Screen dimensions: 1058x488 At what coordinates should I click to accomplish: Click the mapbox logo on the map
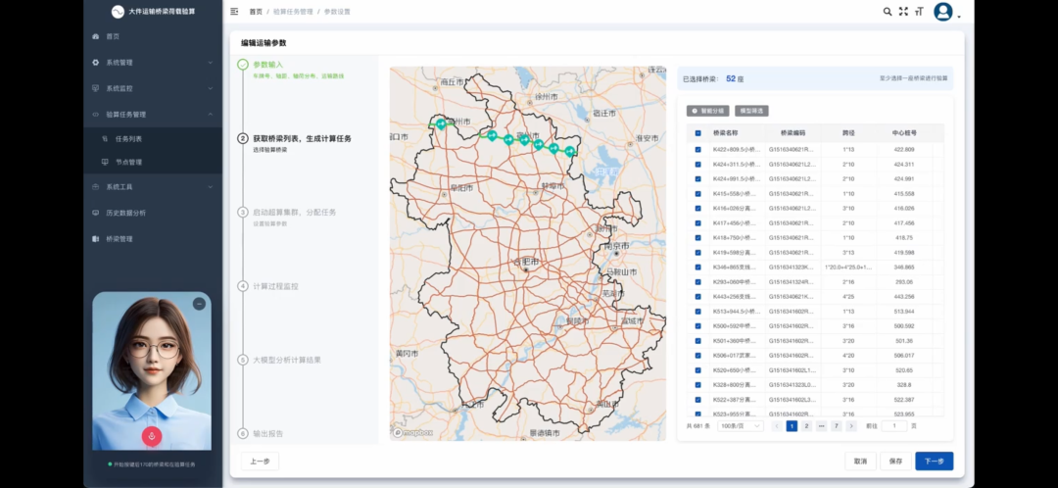(413, 432)
